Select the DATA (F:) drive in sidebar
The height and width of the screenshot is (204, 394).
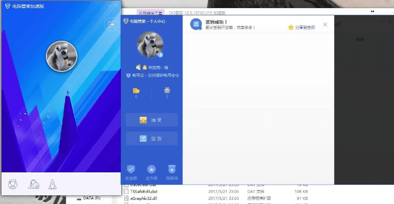(91, 197)
